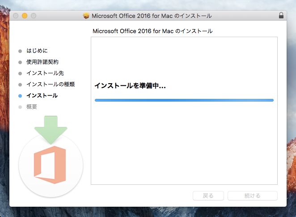Click the lock icon in title bar
This screenshot has width=296, height=217.
tap(281, 15)
